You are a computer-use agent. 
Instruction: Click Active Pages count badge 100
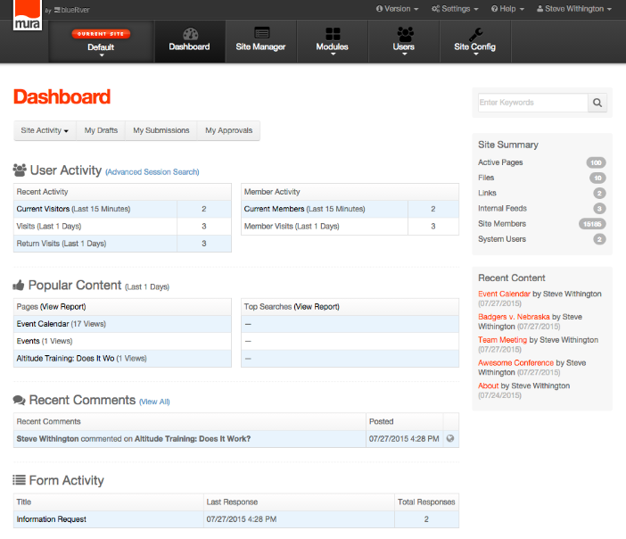596,162
